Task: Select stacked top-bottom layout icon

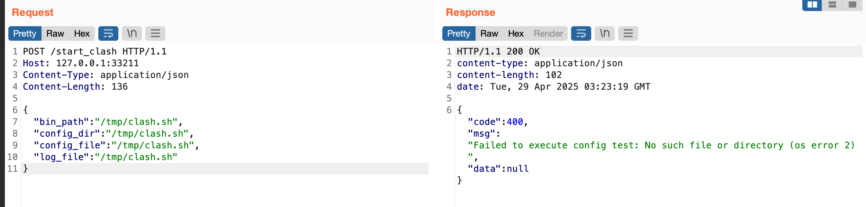Action: coord(832,5)
